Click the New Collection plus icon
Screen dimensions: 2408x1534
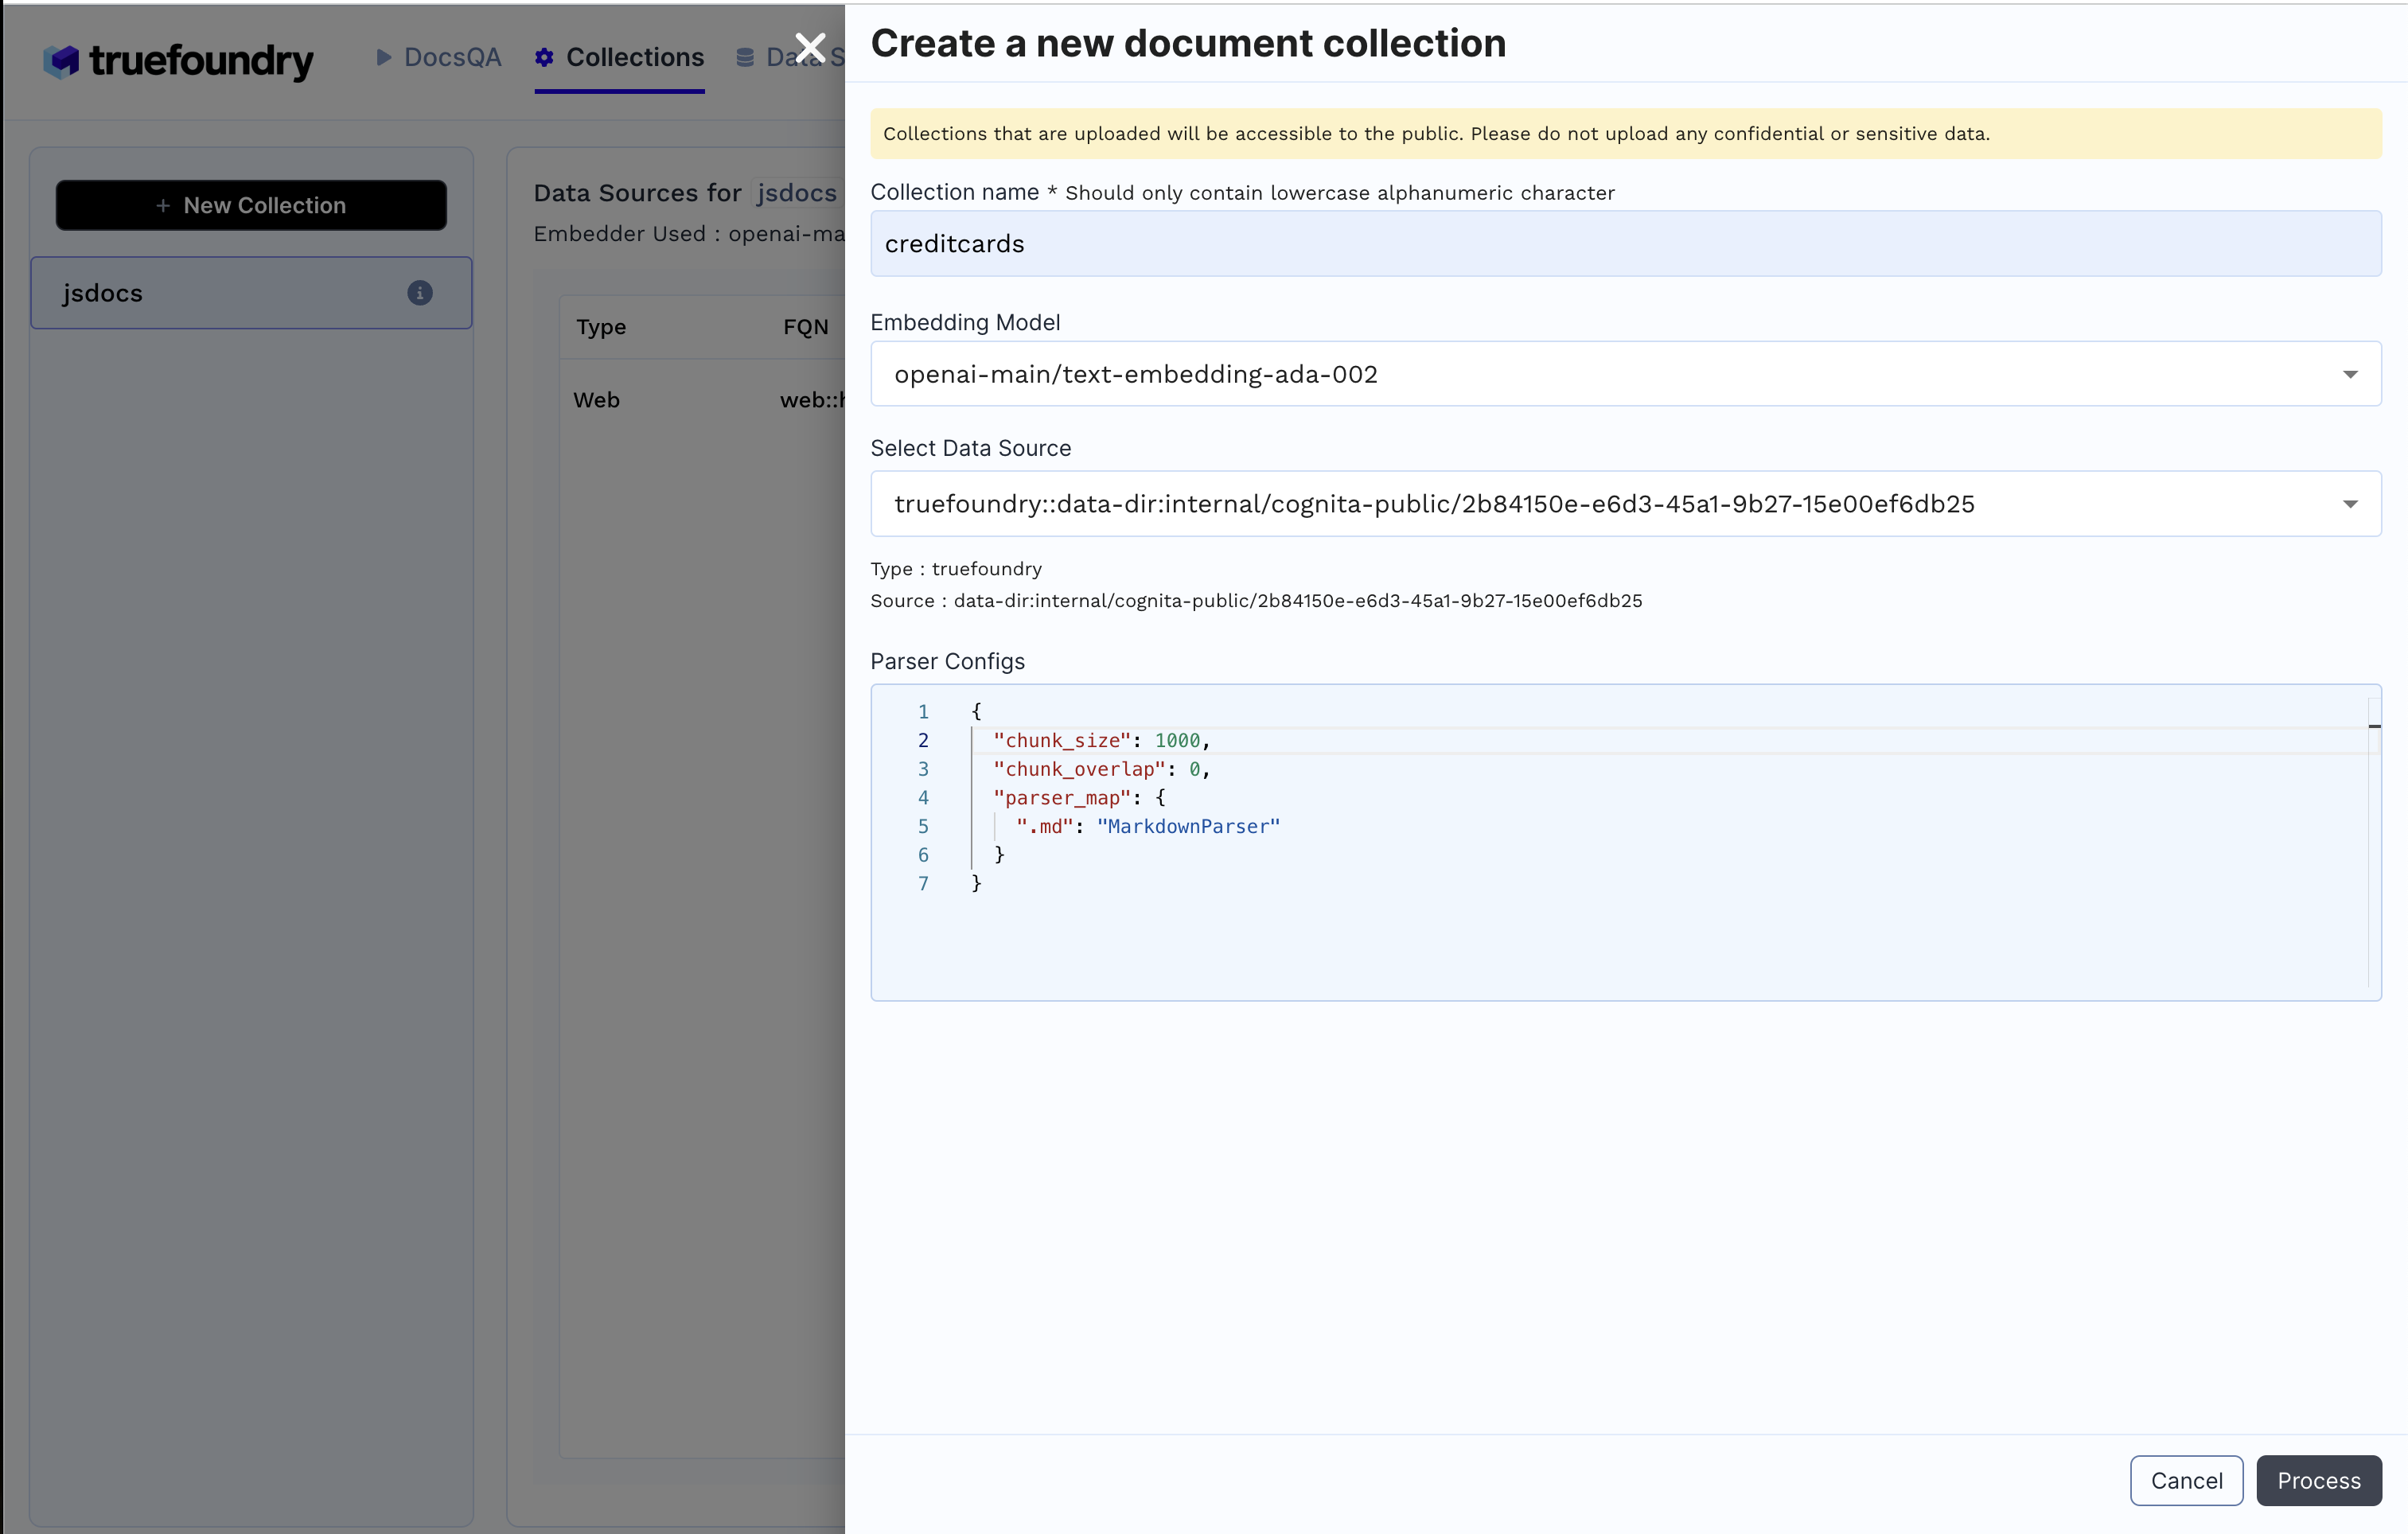pos(163,205)
